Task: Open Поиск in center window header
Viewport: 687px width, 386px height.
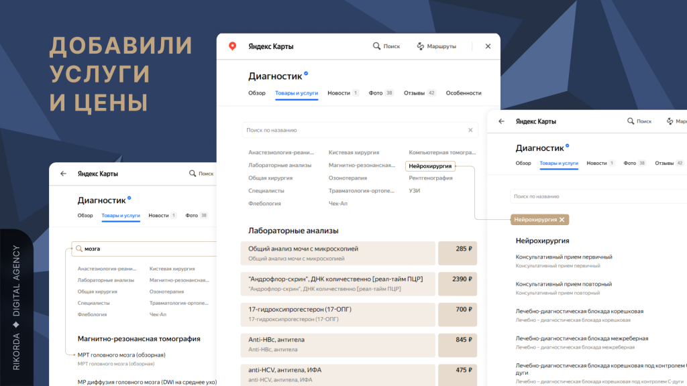Action: pyautogui.click(x=386, y=46)
